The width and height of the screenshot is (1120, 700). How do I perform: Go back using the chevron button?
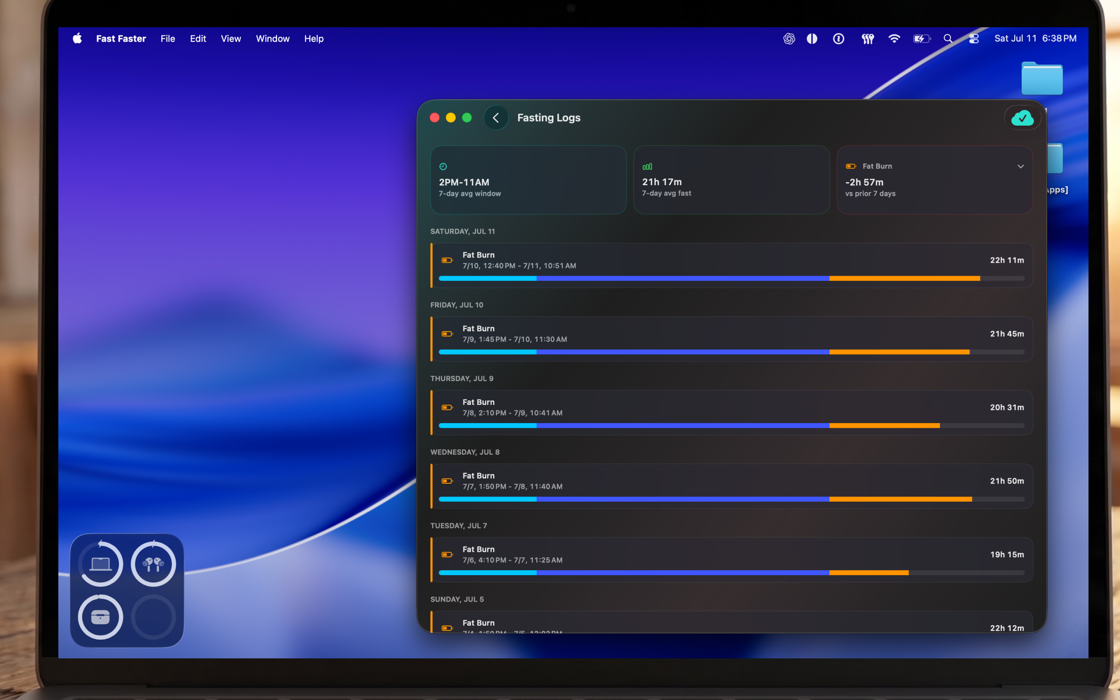496,117
